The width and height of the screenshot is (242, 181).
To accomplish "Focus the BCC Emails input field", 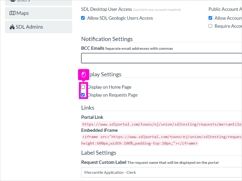I will pos(162,58).
